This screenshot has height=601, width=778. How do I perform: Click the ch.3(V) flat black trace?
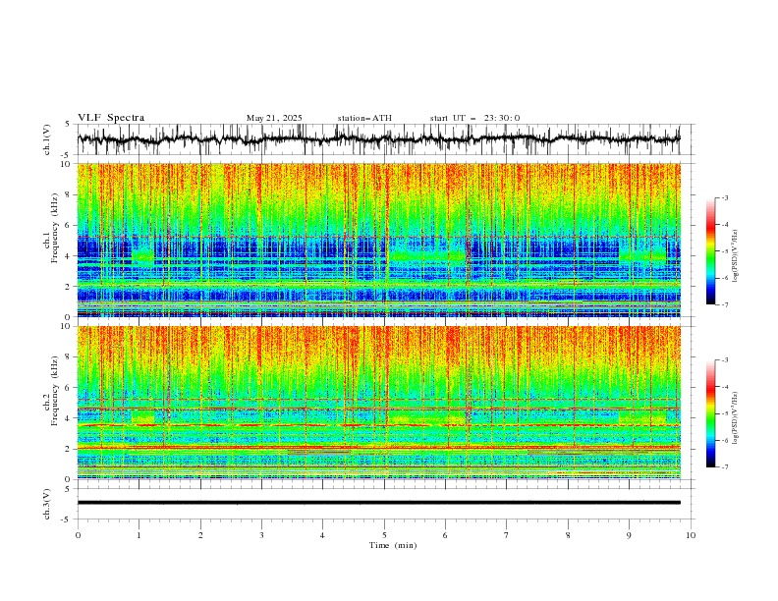[x=378, y=503]
